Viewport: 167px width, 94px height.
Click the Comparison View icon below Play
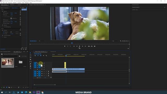[80, 48]
